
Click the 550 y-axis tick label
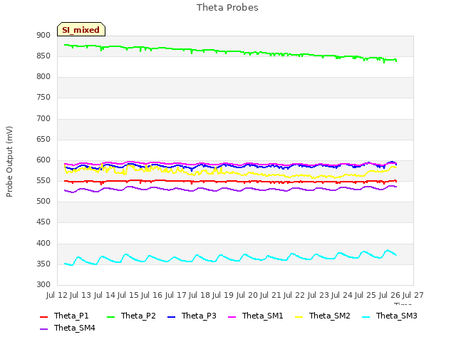[43, 181]
